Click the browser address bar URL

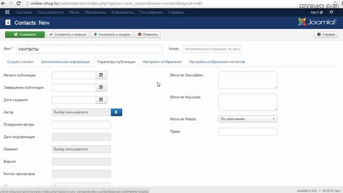[116, 3]
